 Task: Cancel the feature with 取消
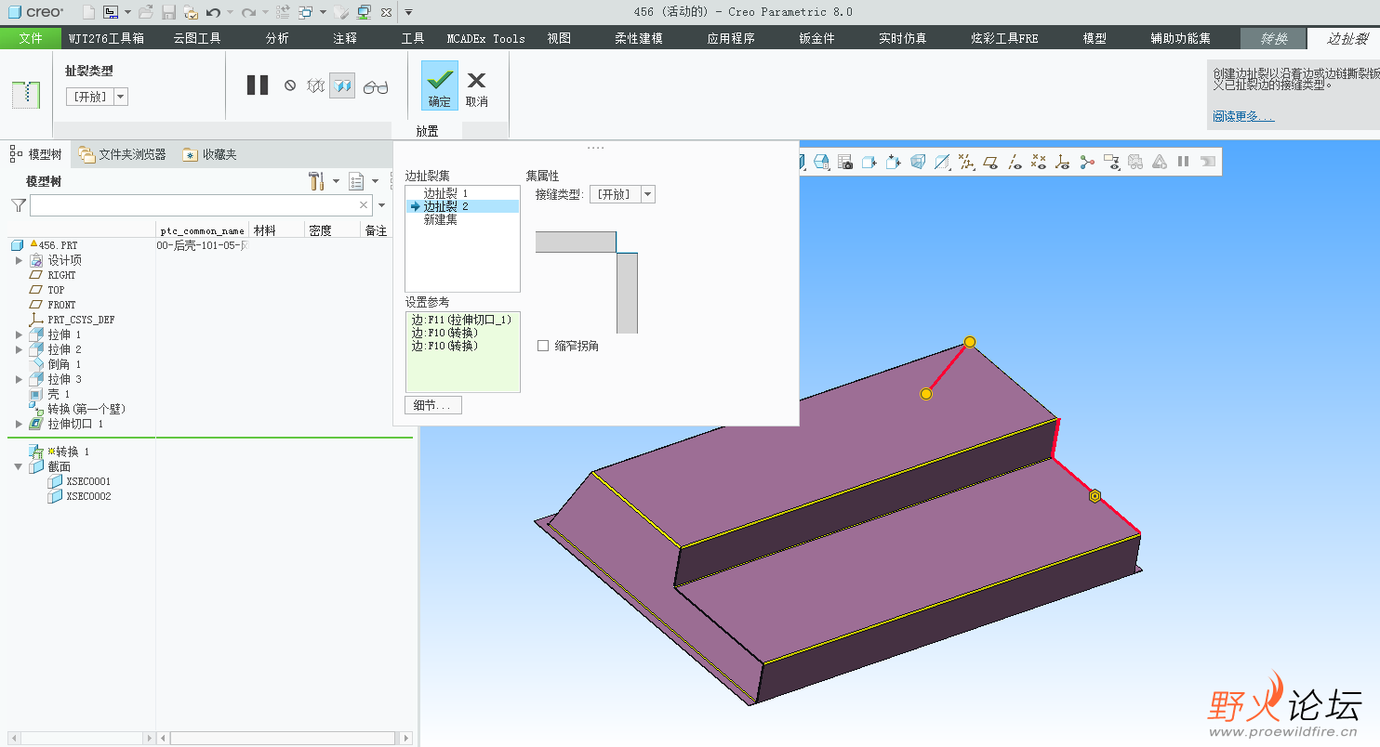tap(477, 89)
